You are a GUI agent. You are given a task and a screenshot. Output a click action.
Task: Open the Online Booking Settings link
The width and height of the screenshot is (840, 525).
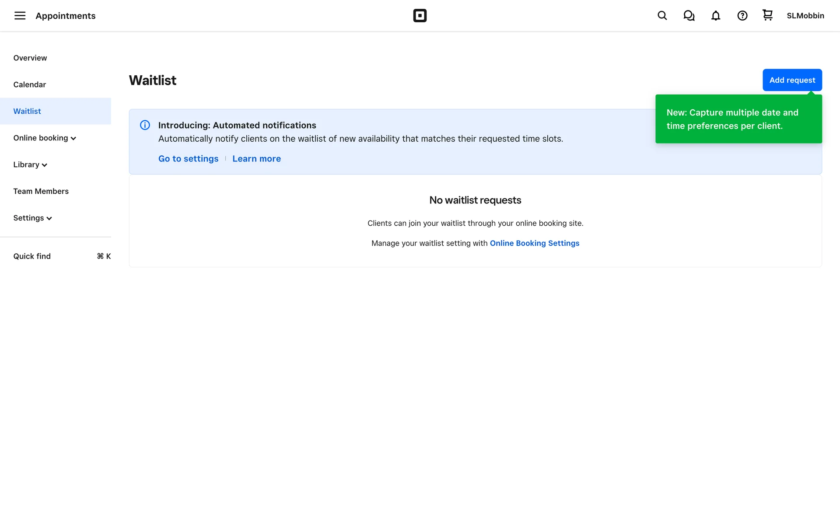534,243
